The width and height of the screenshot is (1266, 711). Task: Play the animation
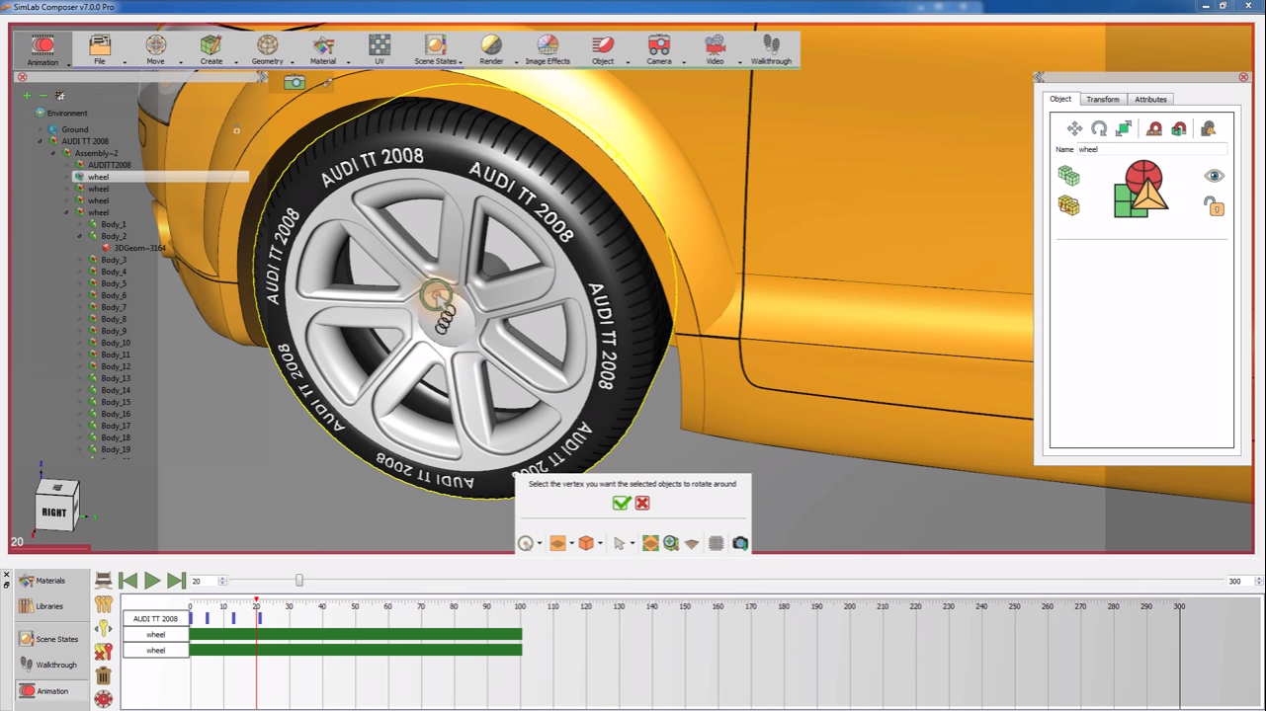click(152, 581)
